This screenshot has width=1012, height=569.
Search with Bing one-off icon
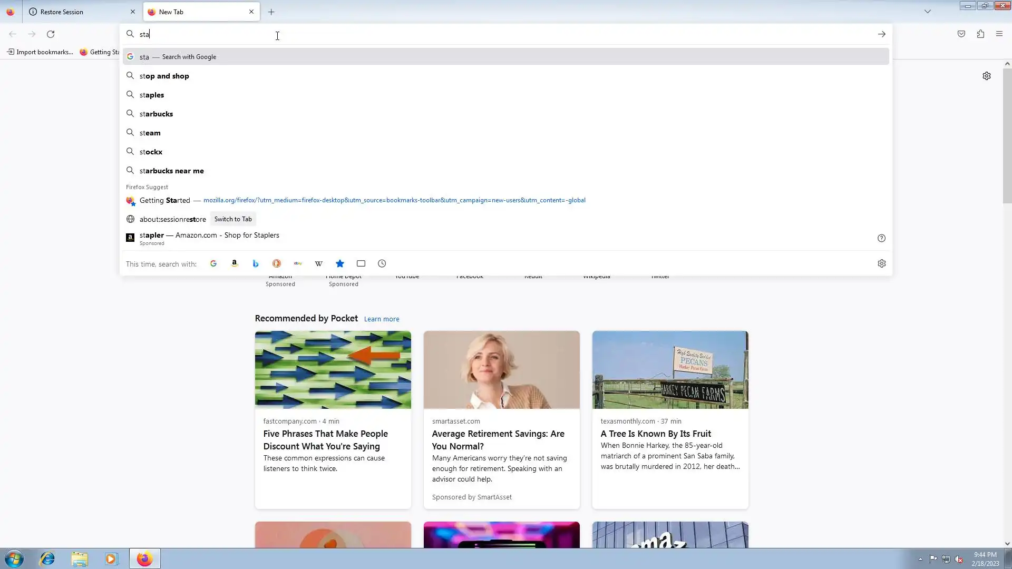(x=256, y=263)
